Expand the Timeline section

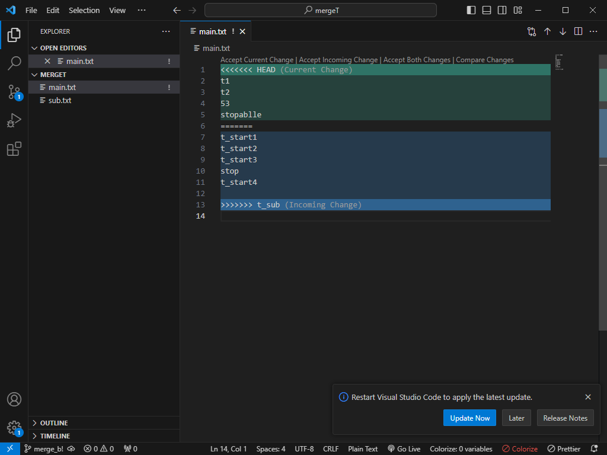(104, 436)
